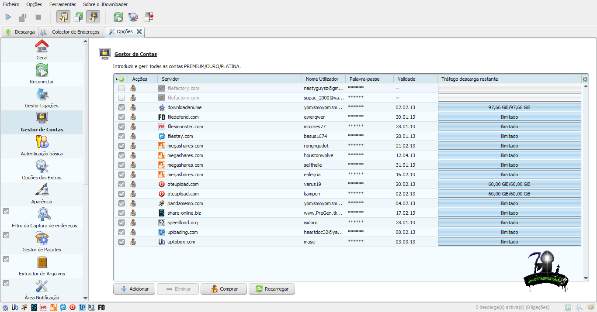Open Geral settings house icon

click(42, 46)
